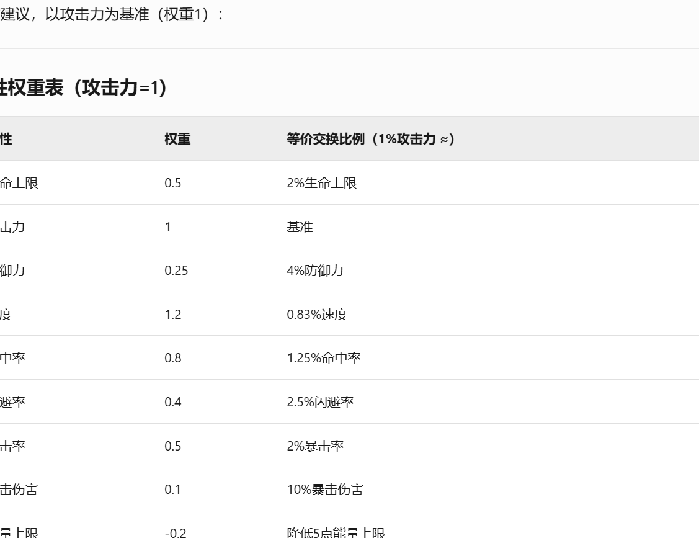Click weight value '0.8'
Image resolution: width=699 pixels, height=538 pixels.
[172, 358]
